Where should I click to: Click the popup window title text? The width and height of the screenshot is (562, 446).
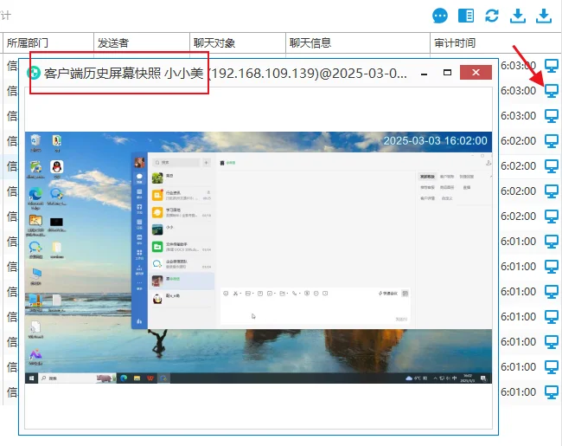[226, 74]
